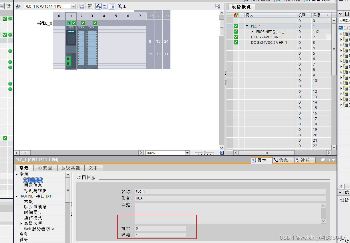The height and width of the screenshot is (243, 350).
Task: Open the 100% zoom level dropdown
Action: click(x=187, y=153)
